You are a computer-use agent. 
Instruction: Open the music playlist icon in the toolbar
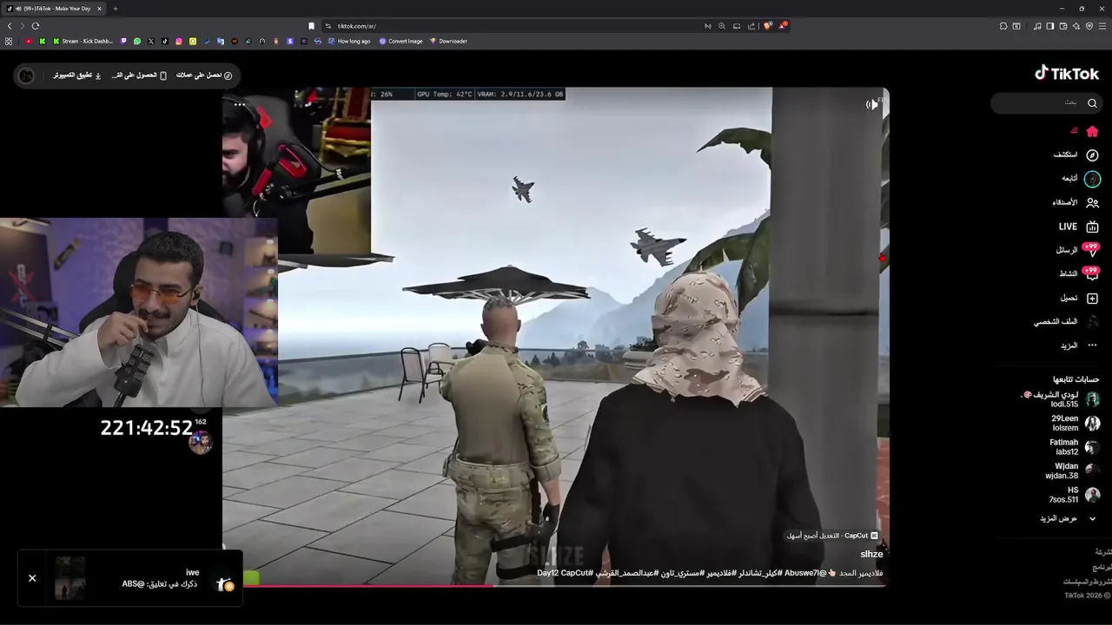click(1037, 26)
